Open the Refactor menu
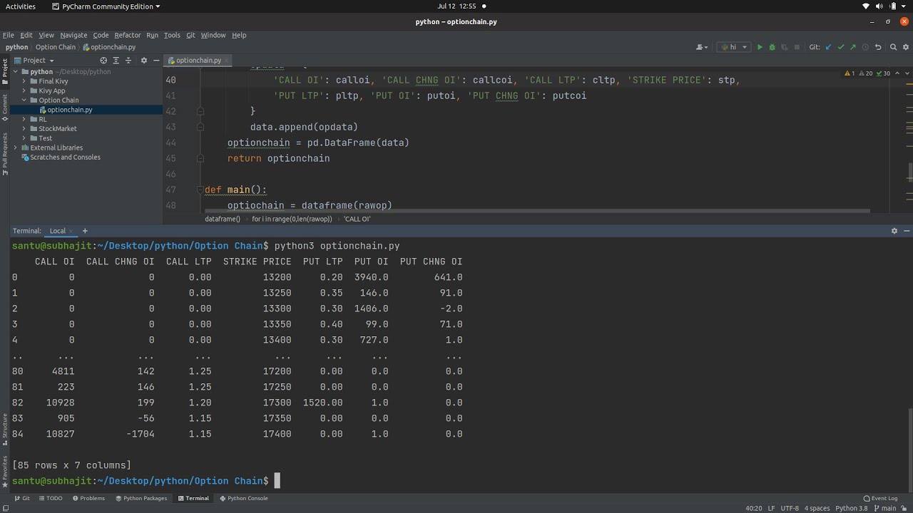The height and width of the screenshot is (513, 913). (128, 35)
